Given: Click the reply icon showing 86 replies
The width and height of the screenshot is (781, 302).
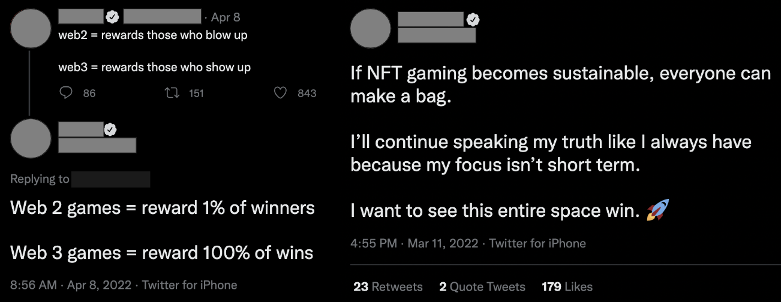Looking at the screenshot, I should (x=67, y=93).
